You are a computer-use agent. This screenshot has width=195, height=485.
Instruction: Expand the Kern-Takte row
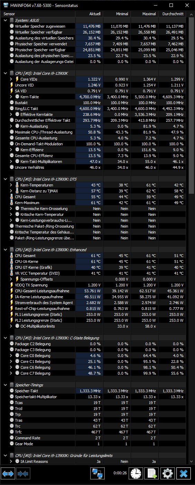pos(11,97)
